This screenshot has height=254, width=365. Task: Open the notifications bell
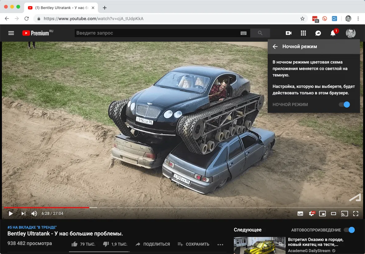click(333, 33)
